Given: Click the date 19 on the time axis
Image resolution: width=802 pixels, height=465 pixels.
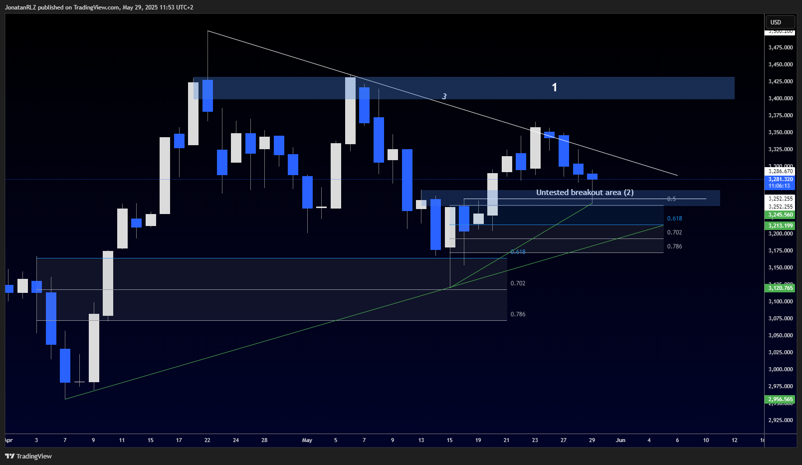Looking at the screenshot, I should (478, 440).
